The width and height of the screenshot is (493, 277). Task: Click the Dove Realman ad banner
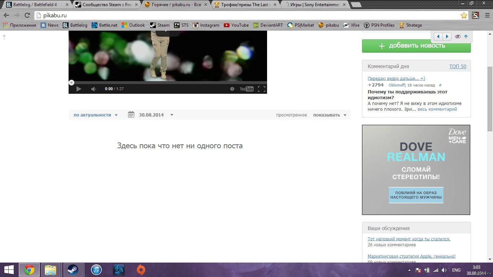416,170
